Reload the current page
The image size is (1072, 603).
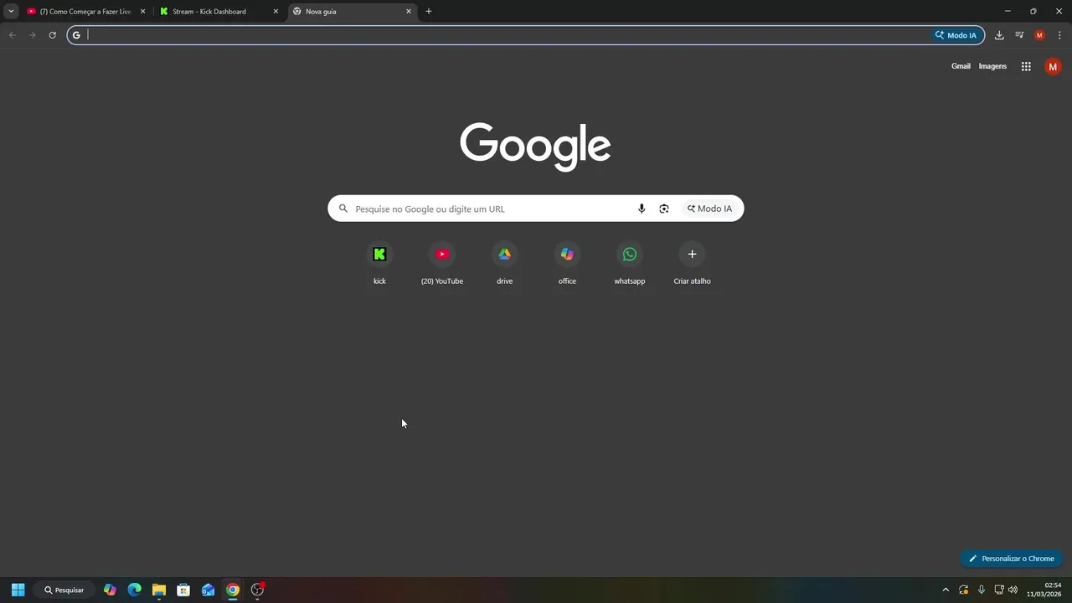pyautogui.click(x=52, y=35)
